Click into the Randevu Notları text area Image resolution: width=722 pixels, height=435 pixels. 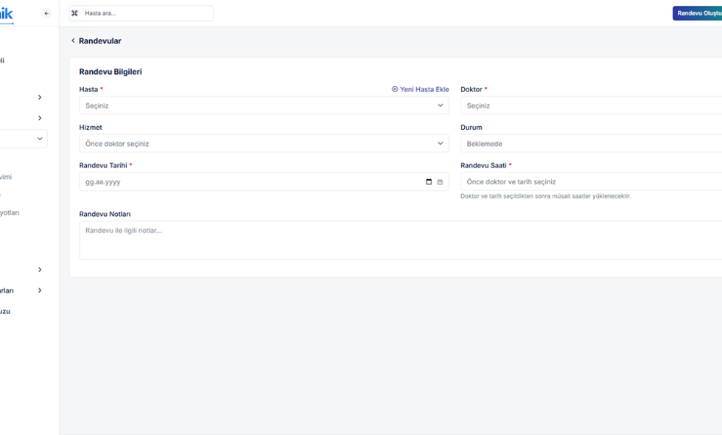click(398, 240)
